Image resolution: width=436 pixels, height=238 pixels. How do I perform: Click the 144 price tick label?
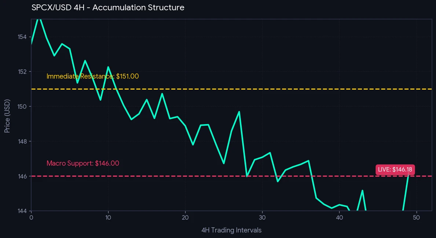point(22,211)
